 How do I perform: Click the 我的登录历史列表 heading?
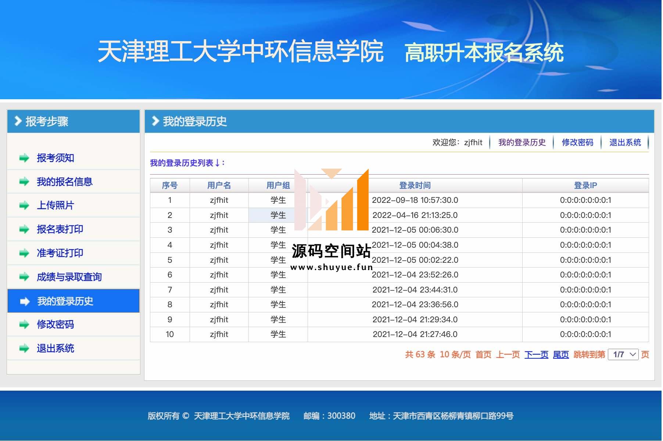pyautogui.click(x=187, y=163)
